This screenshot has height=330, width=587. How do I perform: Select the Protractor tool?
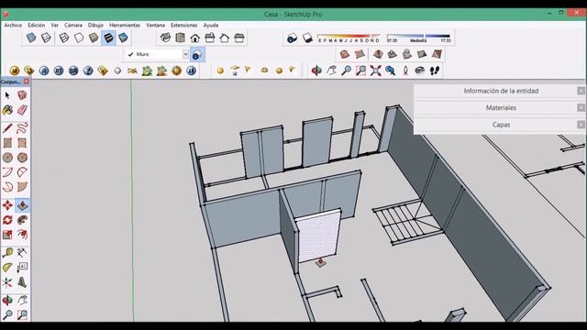(7, 267)
